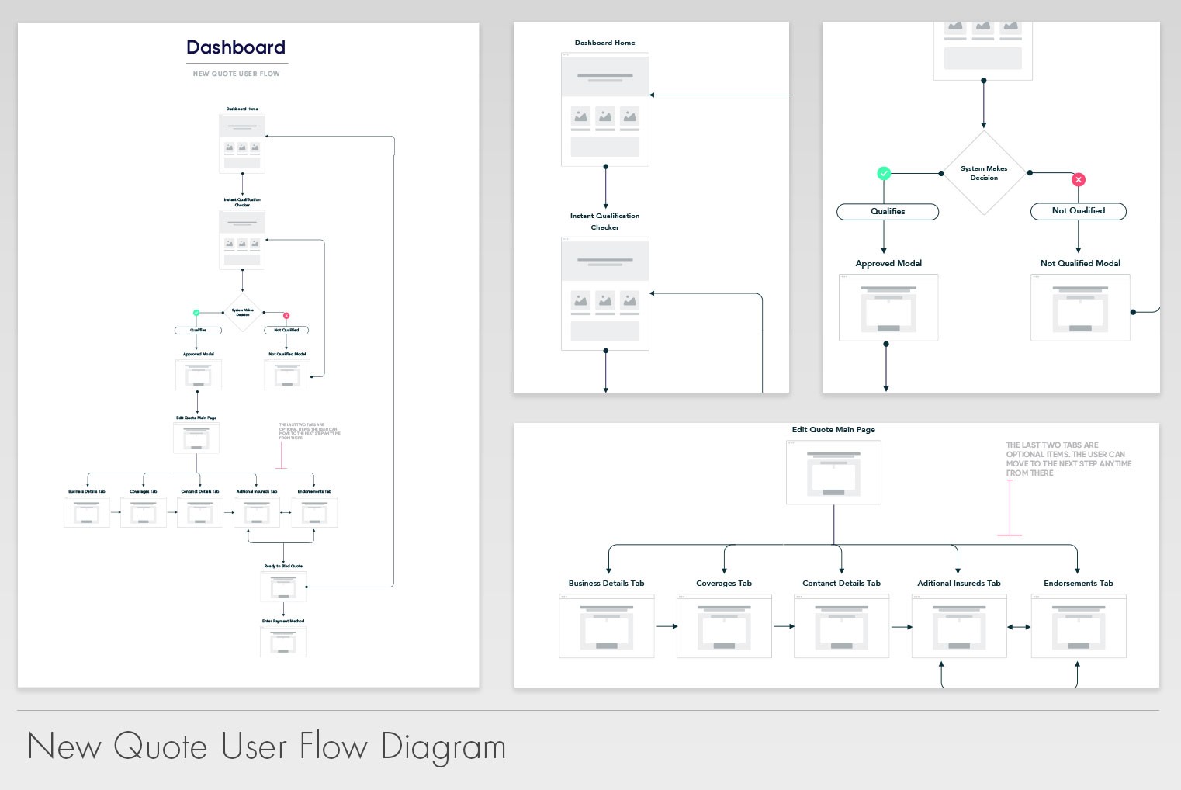Screen dimensions: 1181x790
Task: Open the enlarged Instant Qualification Checker wireframe
Action: point(605,293)
